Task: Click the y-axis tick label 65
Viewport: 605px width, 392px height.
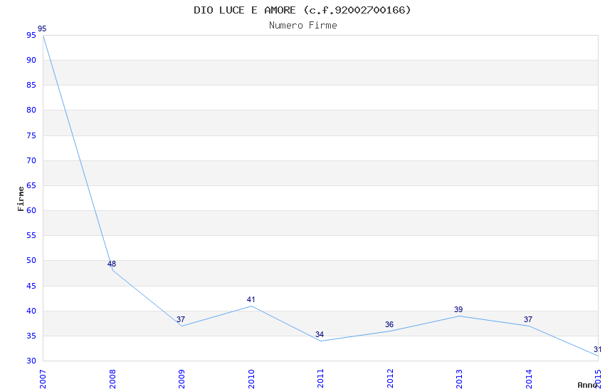Action: tap(31, 185)
